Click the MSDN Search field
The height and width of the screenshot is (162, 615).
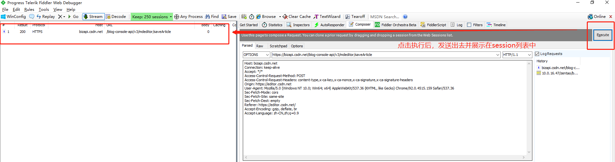coord(385,17)
